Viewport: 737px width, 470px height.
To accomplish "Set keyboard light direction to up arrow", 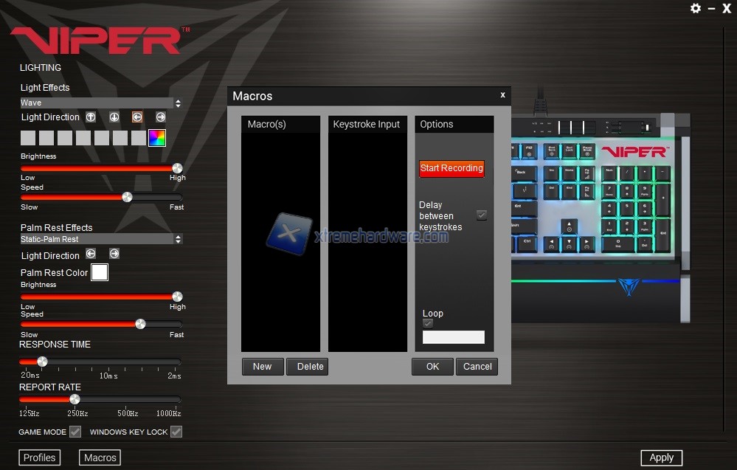I will [91, 117].
